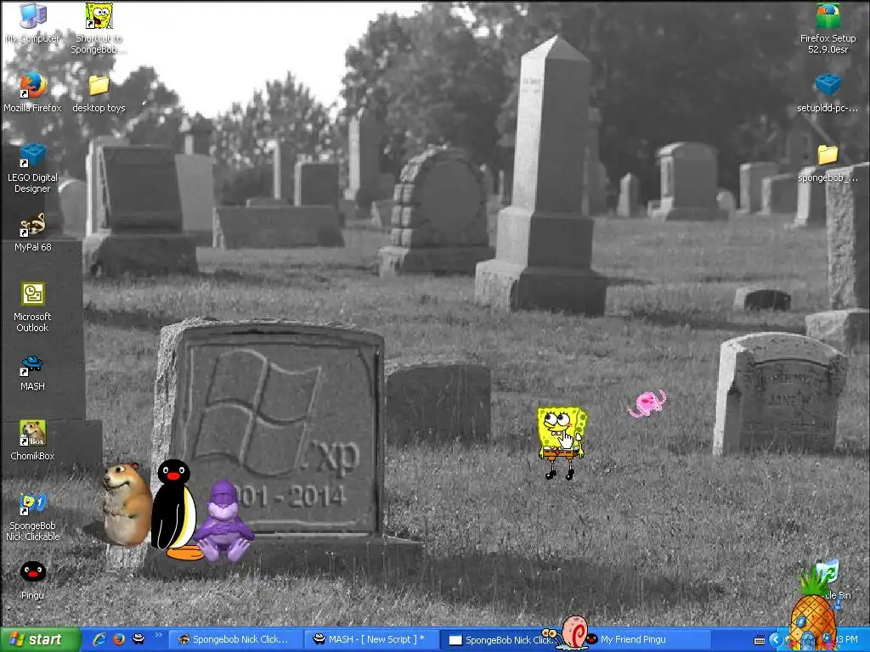This screenshot has height=652, width=870.
Task: Launch MASH from the Quick Launch bar
Action: coord(138,639)
